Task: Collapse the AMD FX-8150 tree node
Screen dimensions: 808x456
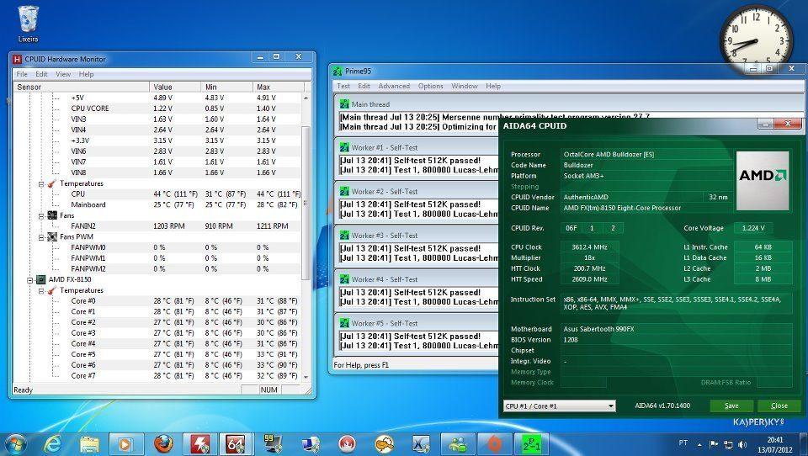Action: pyautogui.click(x=30, y=279)
